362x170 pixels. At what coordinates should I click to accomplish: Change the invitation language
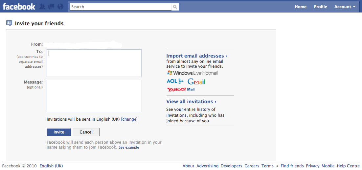[129, 119]
